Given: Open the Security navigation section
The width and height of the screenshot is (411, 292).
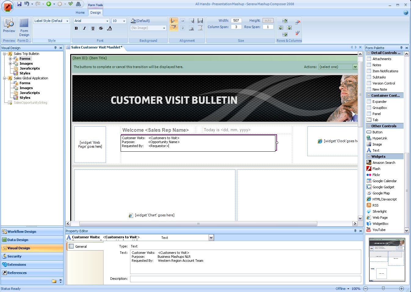Looking at the screenshot, I should coord(14,256).
